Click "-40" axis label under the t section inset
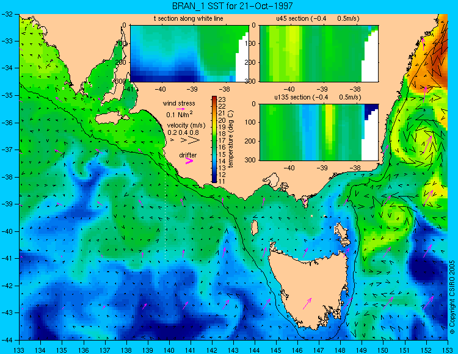This screenshot has height=354, width=458. click(x=160, y=88)
